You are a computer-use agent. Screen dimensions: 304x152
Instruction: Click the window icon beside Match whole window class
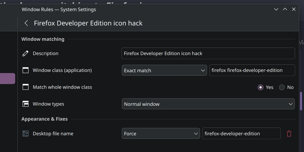click(x=26, y=87)
